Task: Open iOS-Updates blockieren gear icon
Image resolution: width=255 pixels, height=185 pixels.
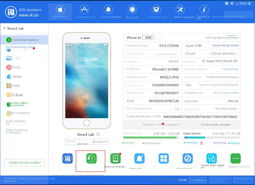Action: [187, 158]
